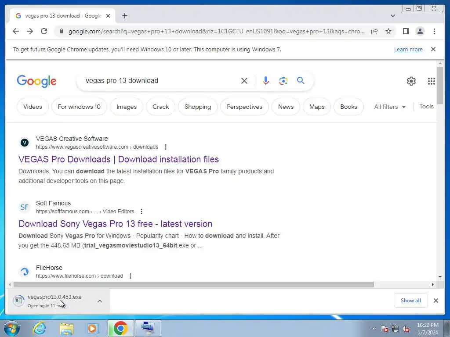Open more options for VEGAS Creative Software result
This screenshot has width=450, height=337.
pyautogui.click(x=166, y=147)
